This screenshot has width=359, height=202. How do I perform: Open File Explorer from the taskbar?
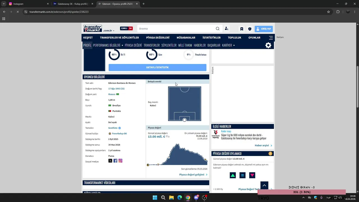(x=171, y=198)
